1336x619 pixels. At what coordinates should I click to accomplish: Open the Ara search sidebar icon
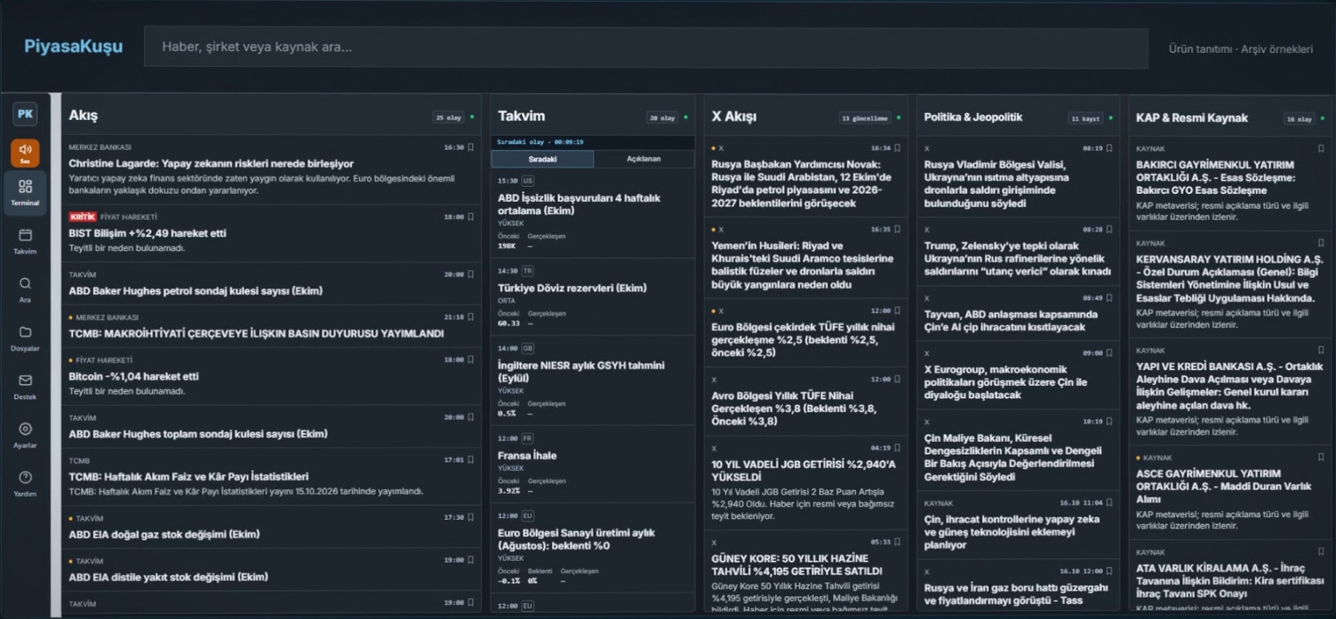25,290
